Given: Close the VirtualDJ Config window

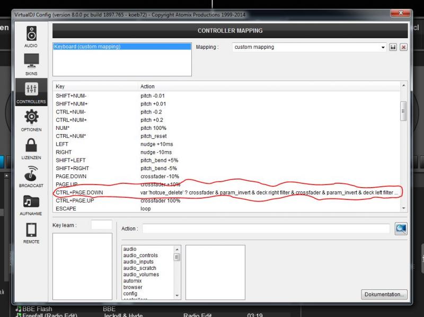Looking at the screenshot, I should (x=401, y=13).
